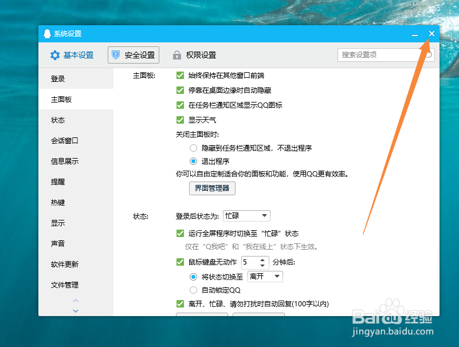Image resolution: width=459 pixels, height=347 pixels.
Task: Open 信息展示 settings in the sidebar
Action: pos(76,161)
